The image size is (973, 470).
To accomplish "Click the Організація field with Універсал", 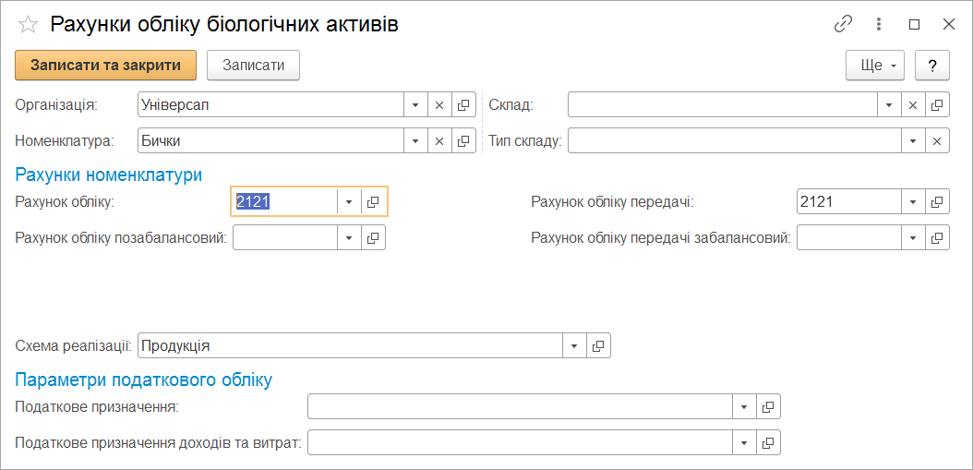I will 271,105.
